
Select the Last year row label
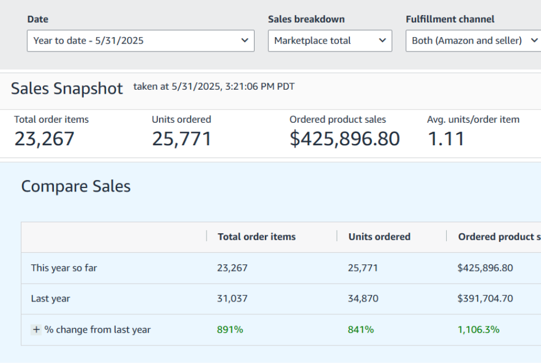[x=50, y=299]
